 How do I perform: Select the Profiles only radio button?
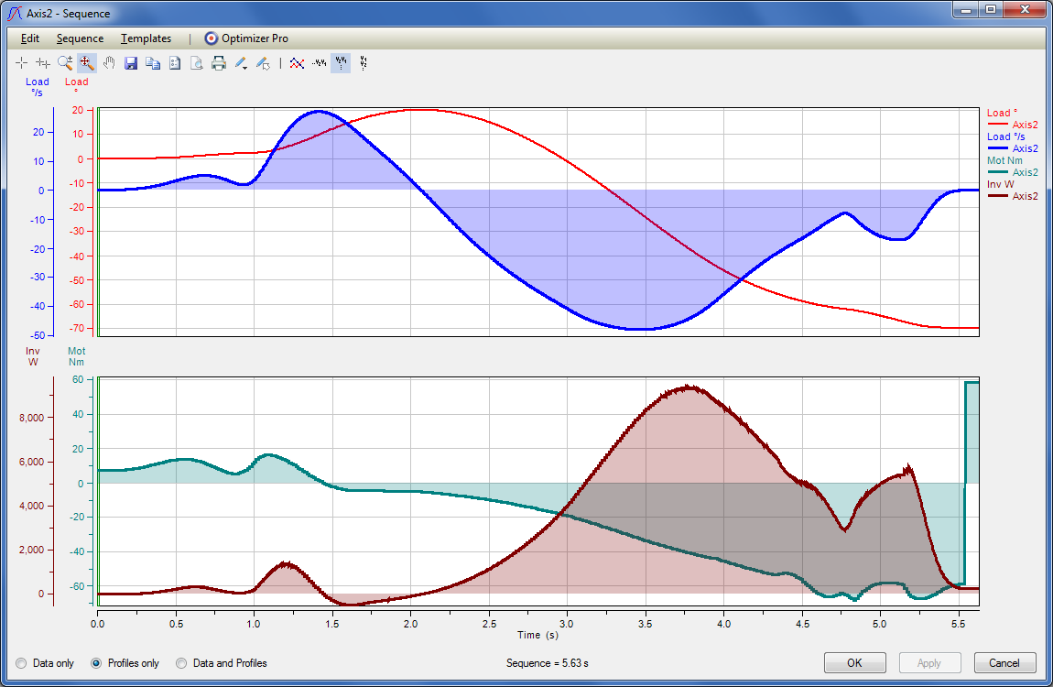click(97, 662)
